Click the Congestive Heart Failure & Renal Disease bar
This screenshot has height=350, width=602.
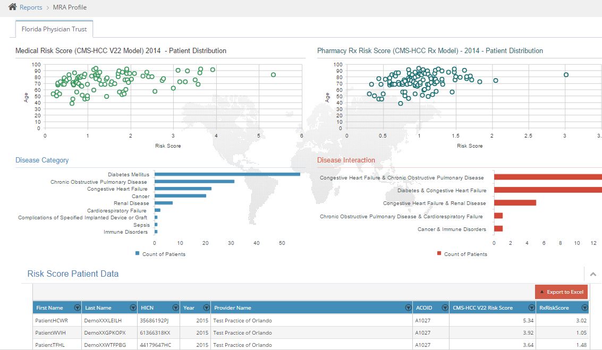(x=515, y=203)
